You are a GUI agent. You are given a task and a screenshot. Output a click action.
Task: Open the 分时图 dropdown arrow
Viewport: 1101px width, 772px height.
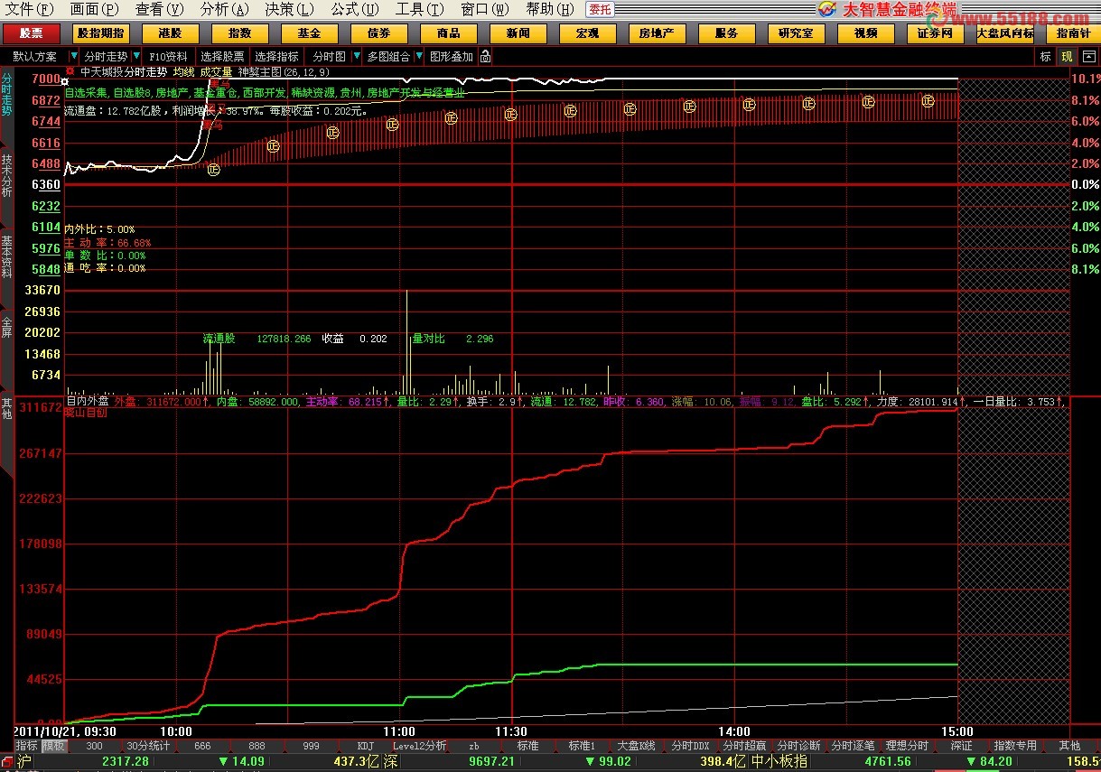point(355,56)
